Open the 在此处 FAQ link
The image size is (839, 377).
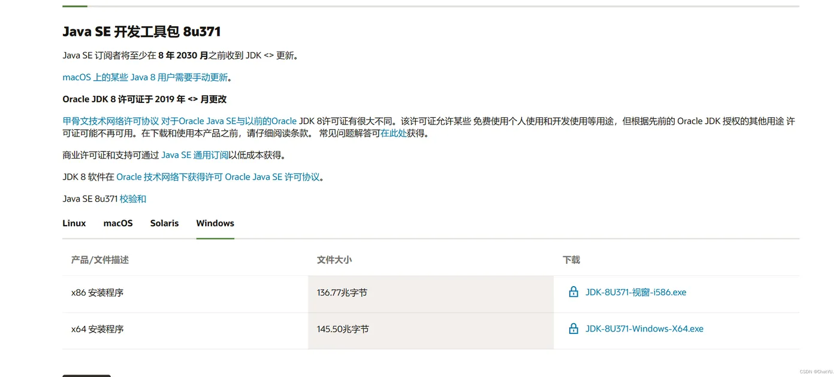click(x=394, y=133)
